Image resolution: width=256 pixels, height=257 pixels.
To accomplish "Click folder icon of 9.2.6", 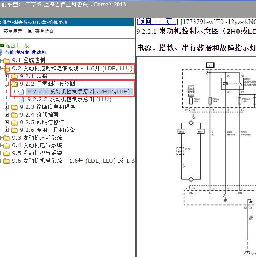I will [x=14, y=130].
